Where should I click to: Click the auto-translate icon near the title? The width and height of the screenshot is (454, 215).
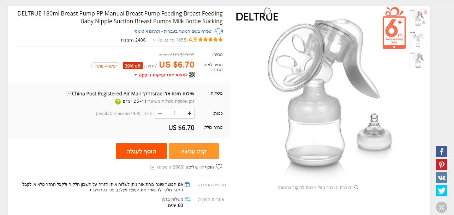pos(219,31)
